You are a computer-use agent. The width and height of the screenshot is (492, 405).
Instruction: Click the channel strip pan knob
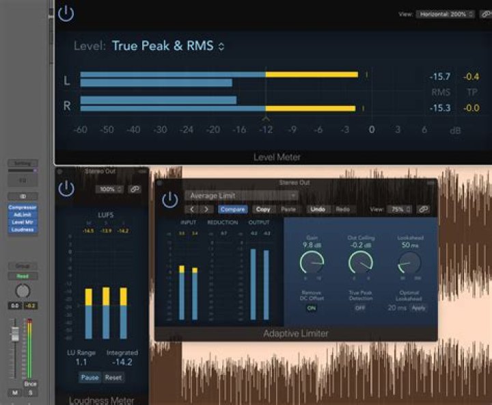click(x=23, y=291)
